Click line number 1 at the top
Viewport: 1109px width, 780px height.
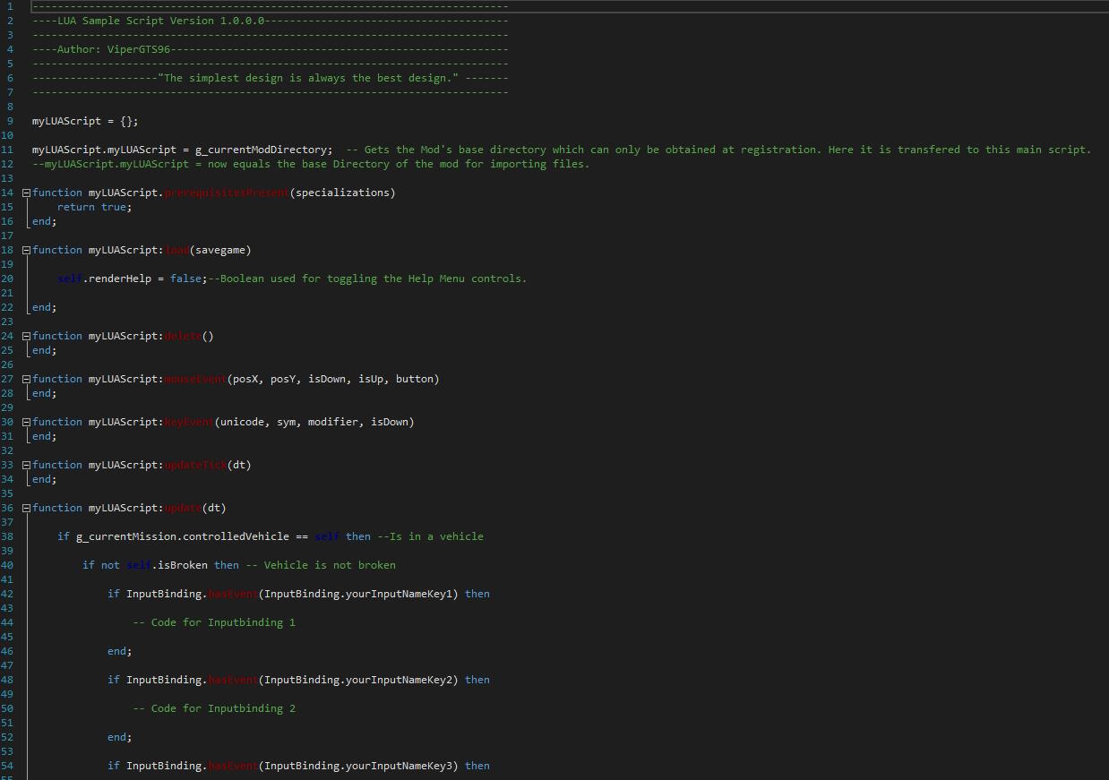[12, 6]
